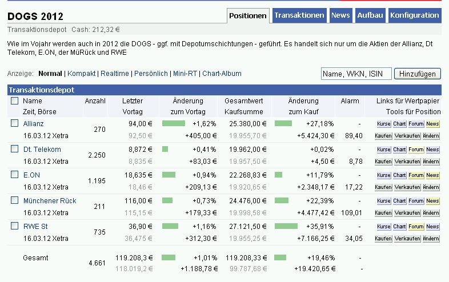
Task: Check the Dt. Telekom row checkbox
Action: pyautogui.click(x=15, y=150)
